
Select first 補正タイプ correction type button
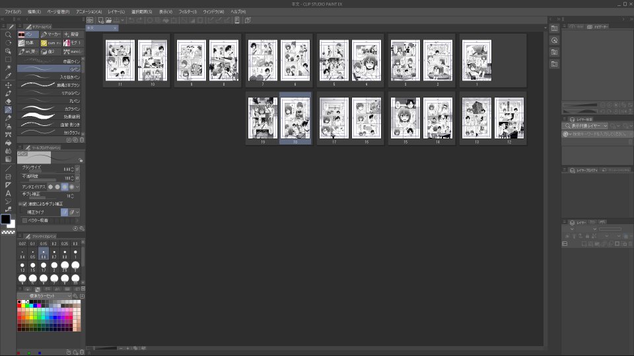[x=64, y=212]
